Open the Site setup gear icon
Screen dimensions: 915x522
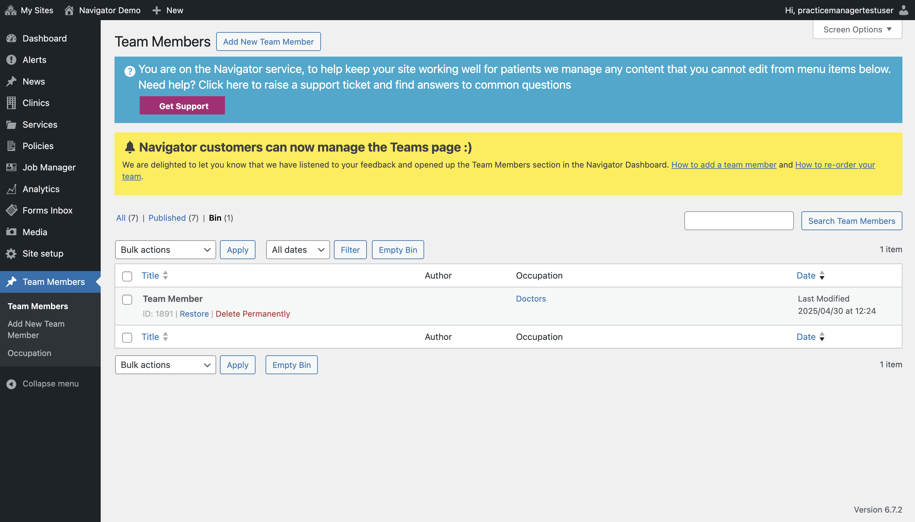coord(11,253)
